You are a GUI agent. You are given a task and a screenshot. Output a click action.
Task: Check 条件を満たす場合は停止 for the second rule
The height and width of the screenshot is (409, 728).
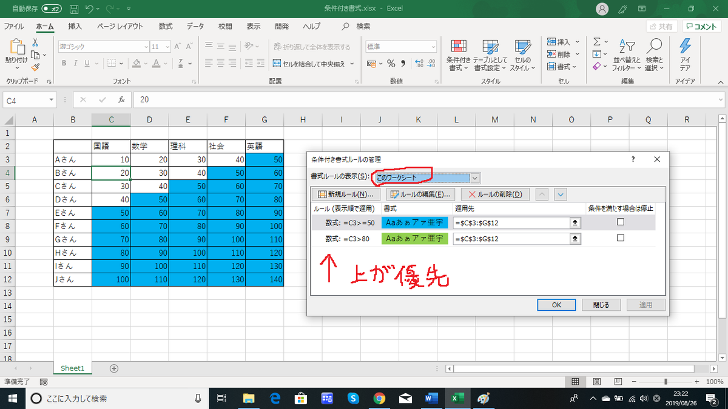tap(620, 238)
